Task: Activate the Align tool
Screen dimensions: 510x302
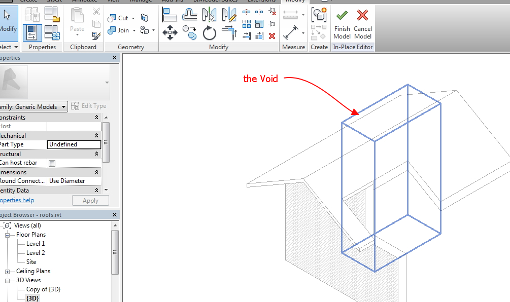Action: [x=169, y=14]
